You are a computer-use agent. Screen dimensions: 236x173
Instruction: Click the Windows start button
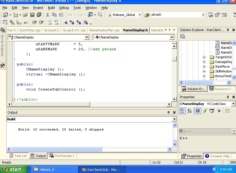coord(14,169)
